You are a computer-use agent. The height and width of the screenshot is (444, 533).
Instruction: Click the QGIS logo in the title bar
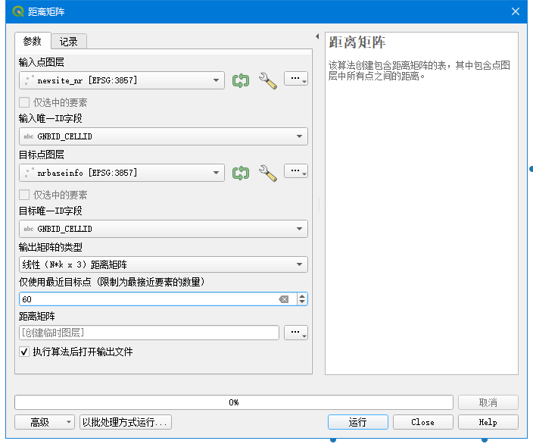pyautogui.click(x=17, y=11)
